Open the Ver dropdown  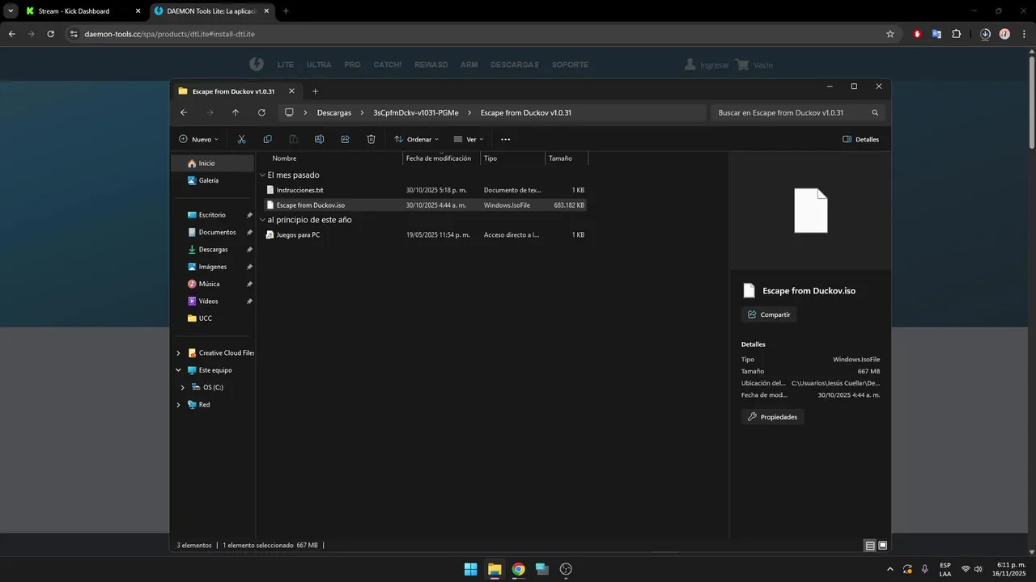tap(469, 139)
